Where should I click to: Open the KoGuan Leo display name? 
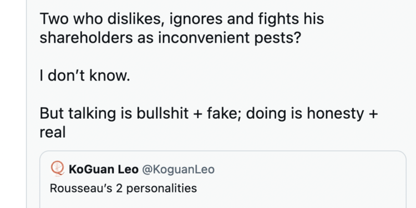click(x=104, y=170)
